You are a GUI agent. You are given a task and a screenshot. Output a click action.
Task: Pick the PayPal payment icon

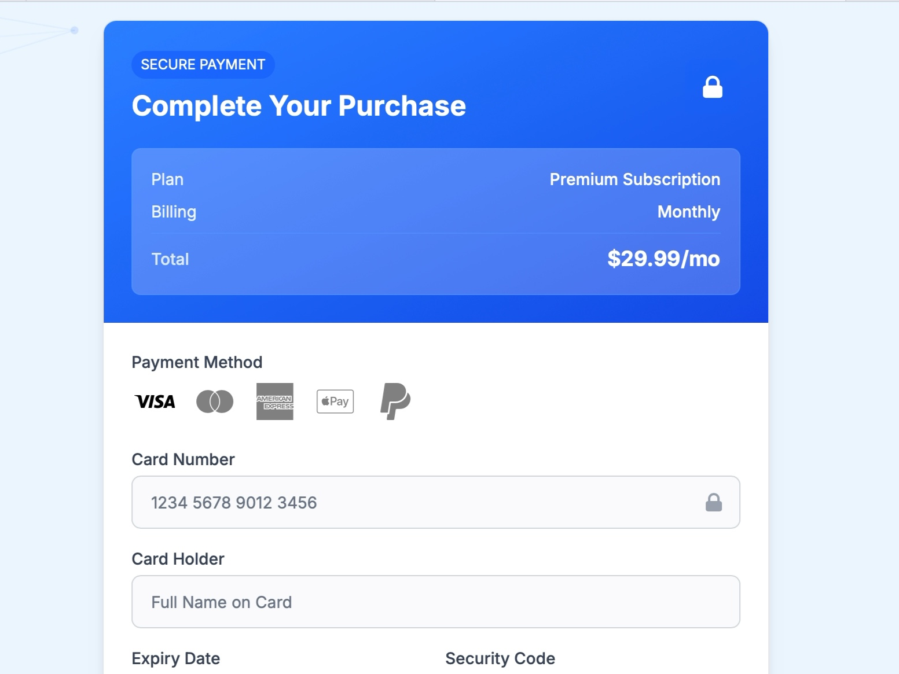395,402
